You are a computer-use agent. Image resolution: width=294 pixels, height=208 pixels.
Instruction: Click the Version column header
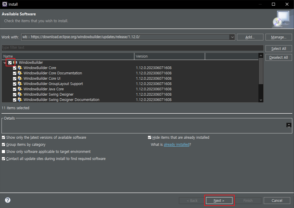[x=170, y=56]
